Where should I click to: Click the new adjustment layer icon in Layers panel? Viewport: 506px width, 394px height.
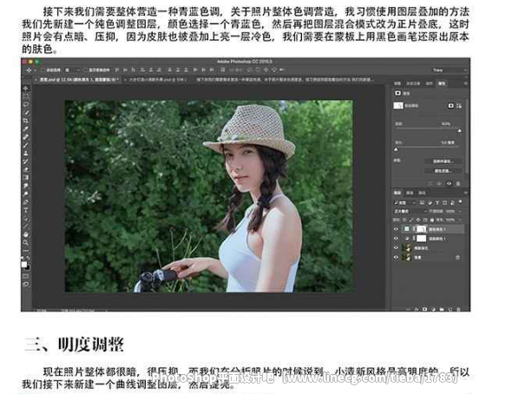(x=433, y=310)
